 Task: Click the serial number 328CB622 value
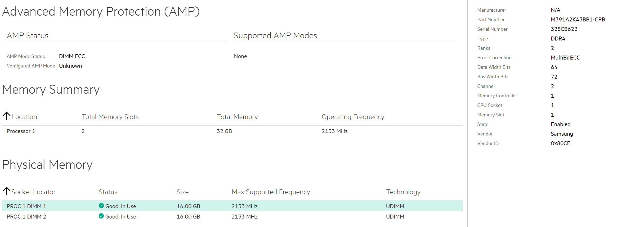click(564, 29)
